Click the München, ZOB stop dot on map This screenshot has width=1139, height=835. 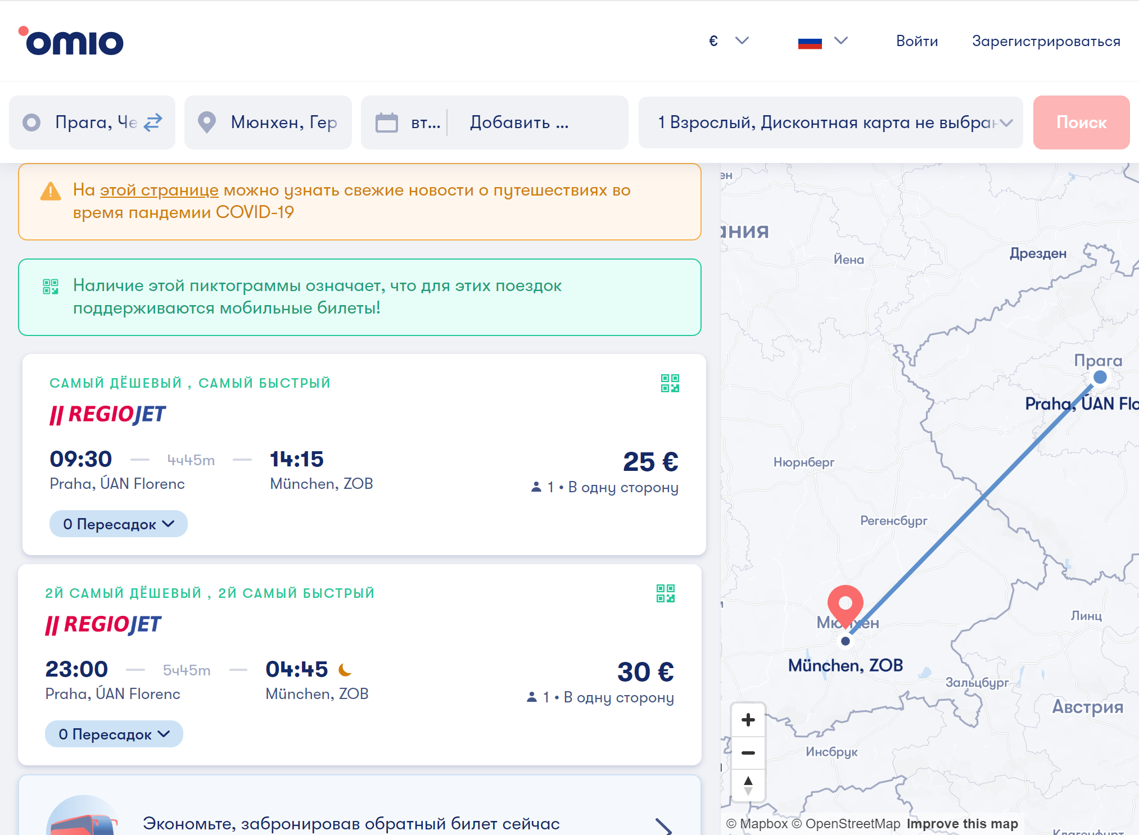click(846, 641)
